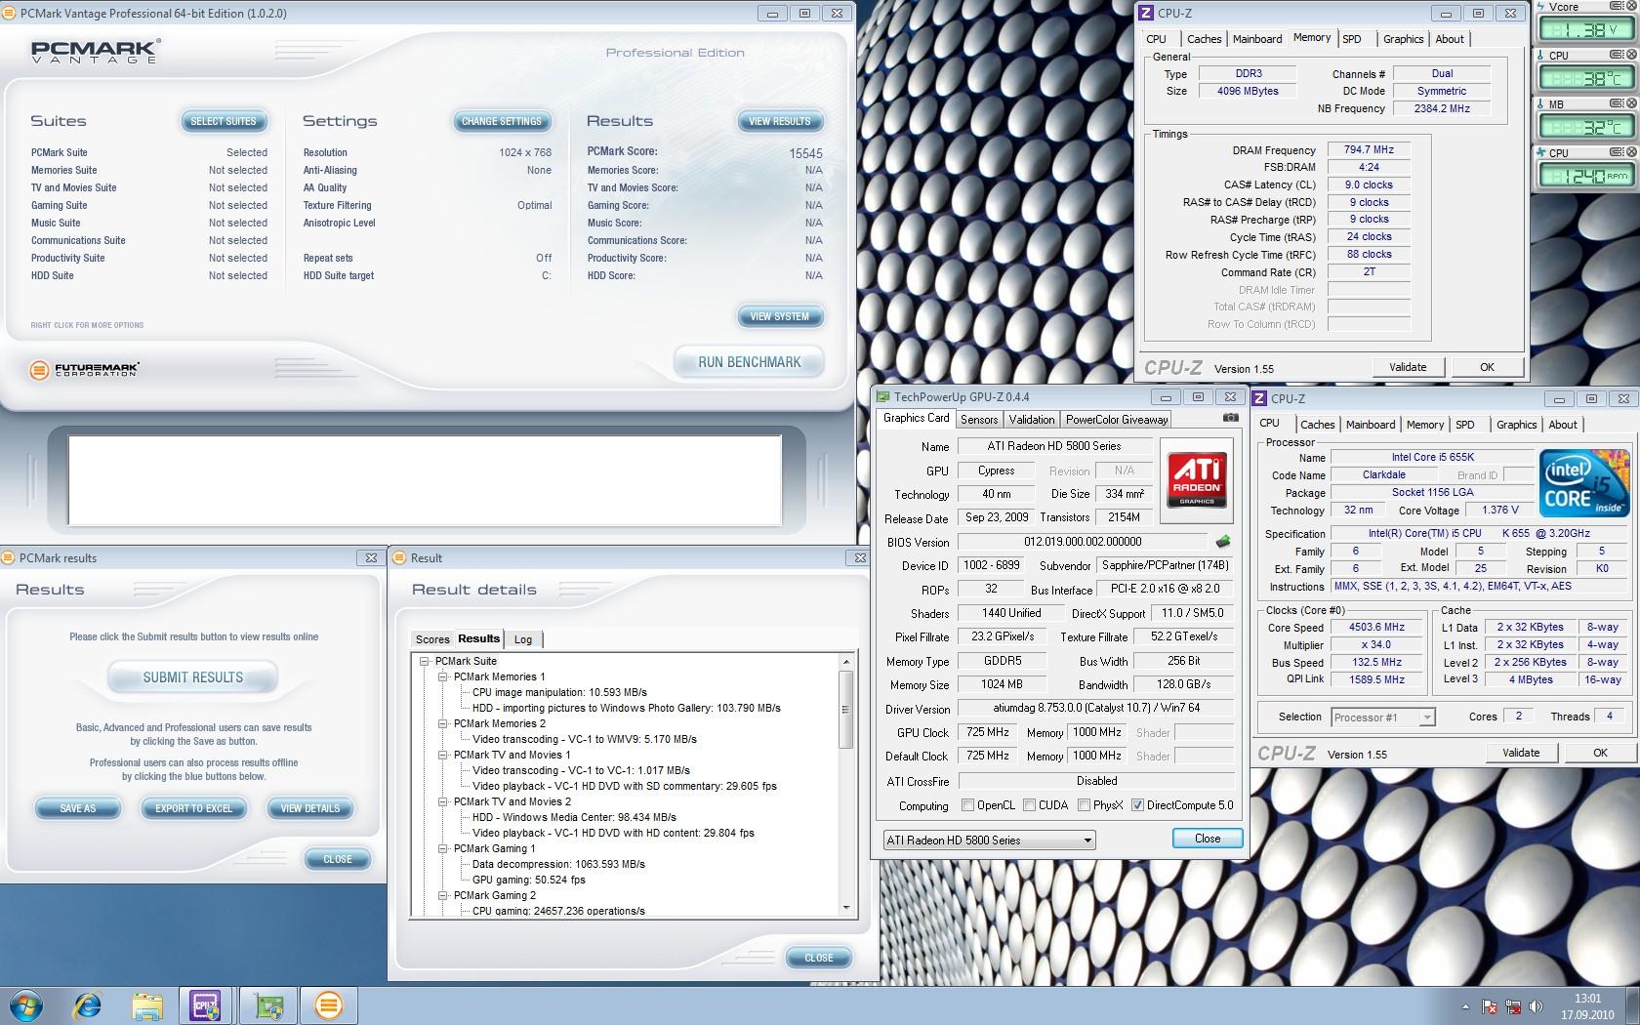The height and width of the screenshot is (1025, 1640).
Task: Click the PCMark Score value 15545
Action: (806, 153)
